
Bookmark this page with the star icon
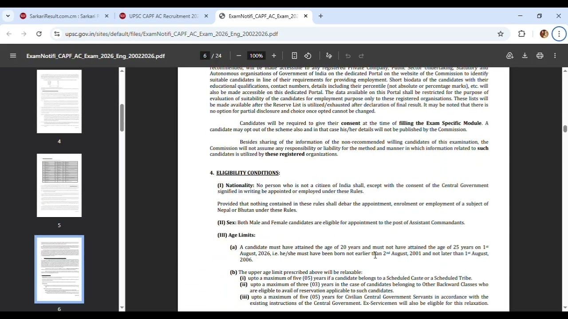coord(501,34)
